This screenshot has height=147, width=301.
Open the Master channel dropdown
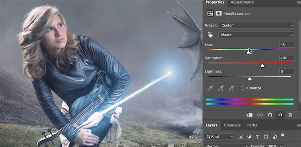tap(257, 35)
